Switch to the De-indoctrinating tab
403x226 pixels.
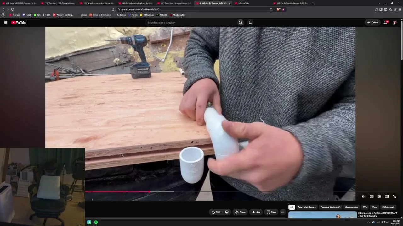[136, 3]
